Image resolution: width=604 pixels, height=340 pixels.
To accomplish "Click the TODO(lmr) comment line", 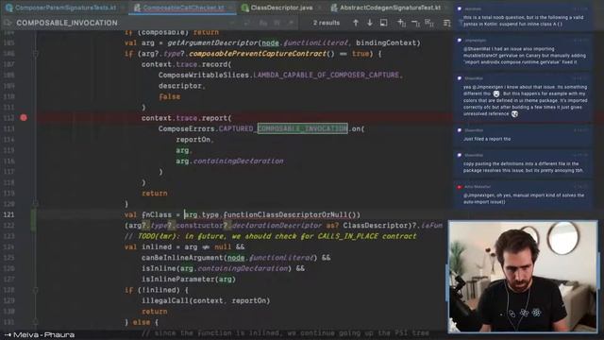I will 271,236.
